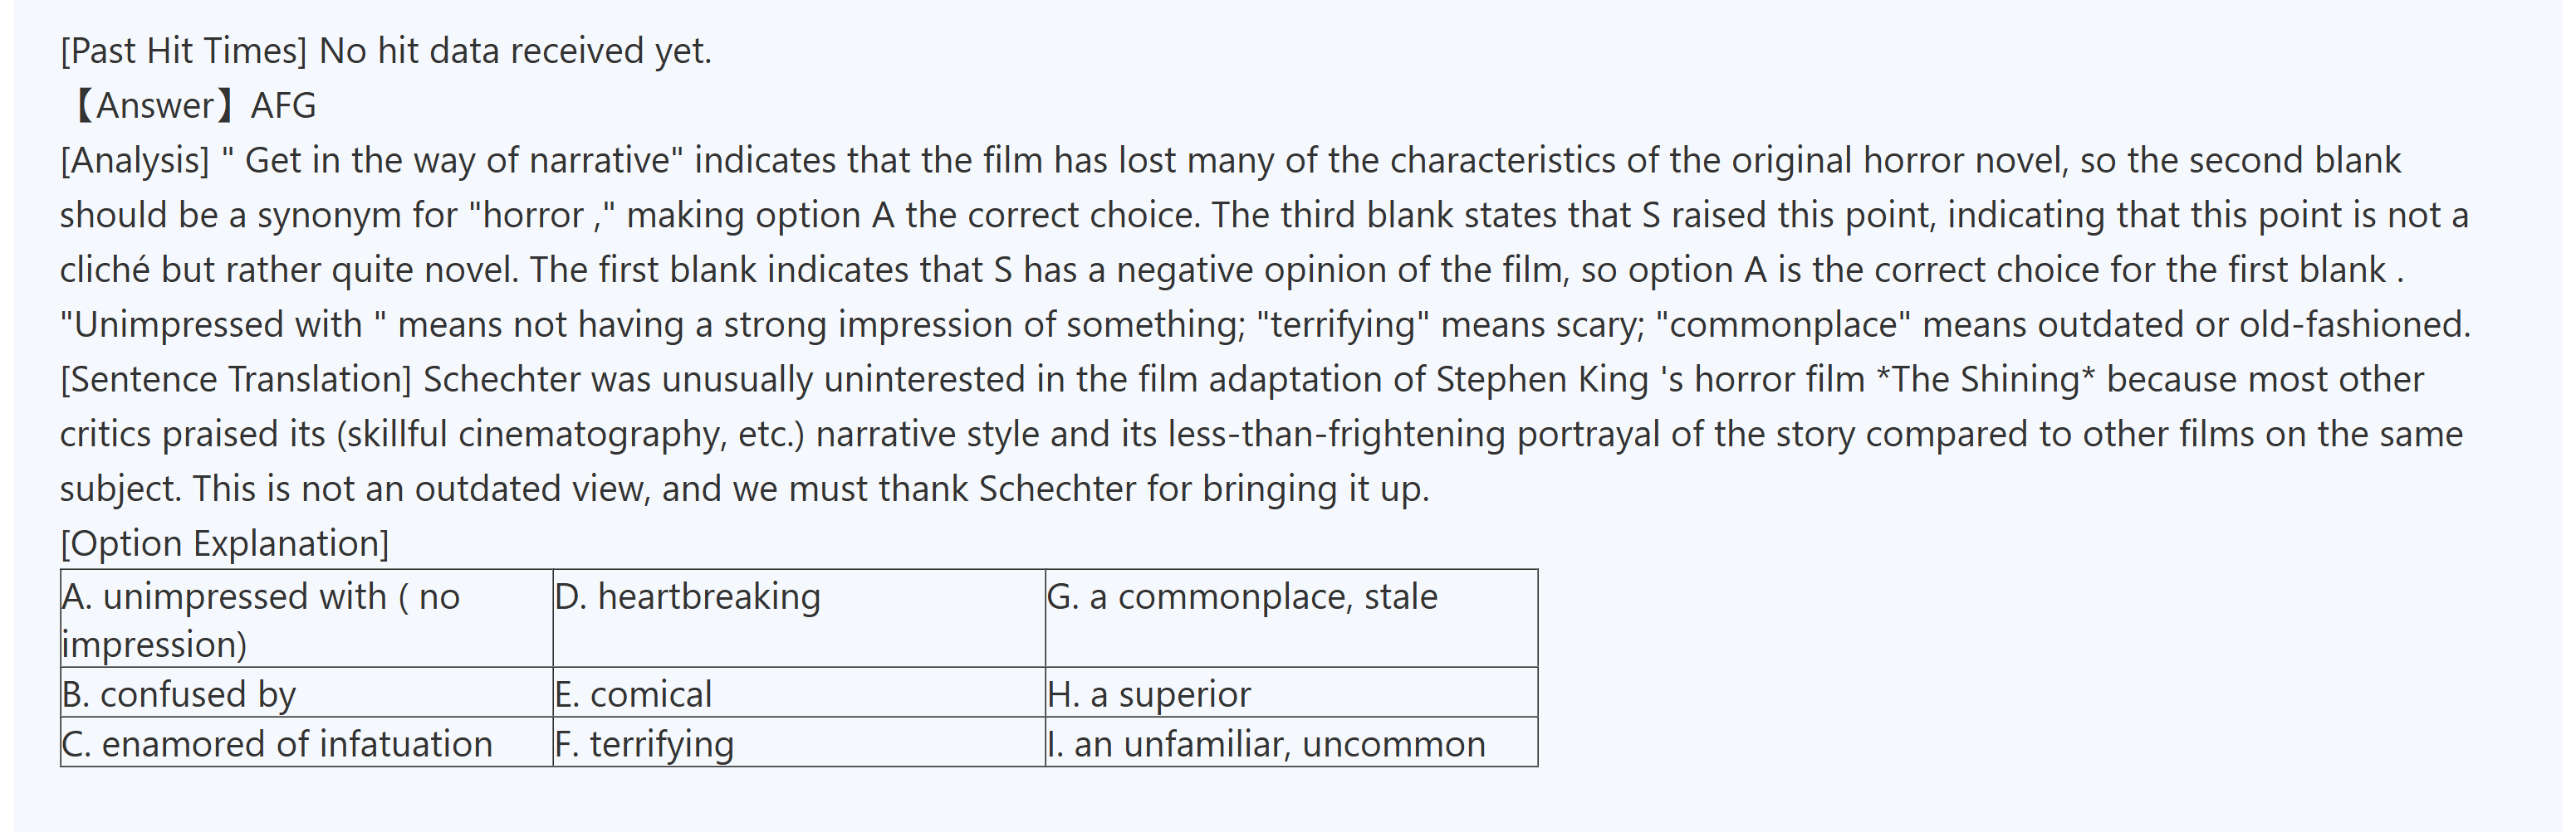2576x832 pixels.
Task: Click the 'G. a commonplace, stale' cell
Action: tap(1290, 618)
